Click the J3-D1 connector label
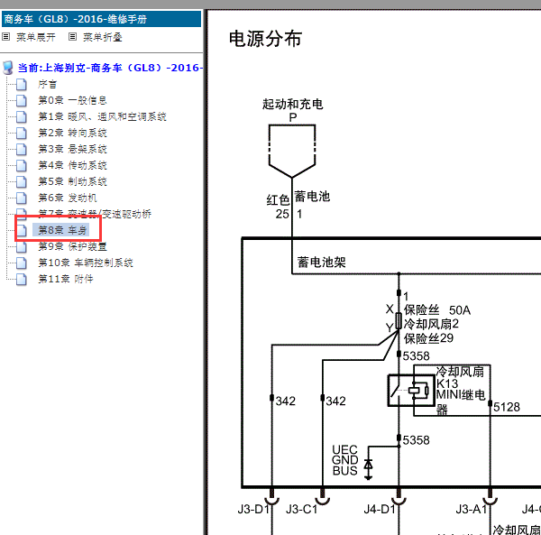The height and width of the screenshot is (535, 541). tap(253, 509)
